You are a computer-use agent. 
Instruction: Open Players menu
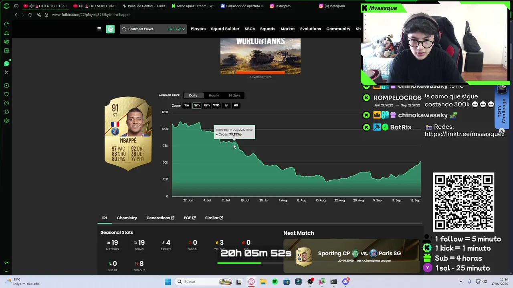tap(198, 29)
